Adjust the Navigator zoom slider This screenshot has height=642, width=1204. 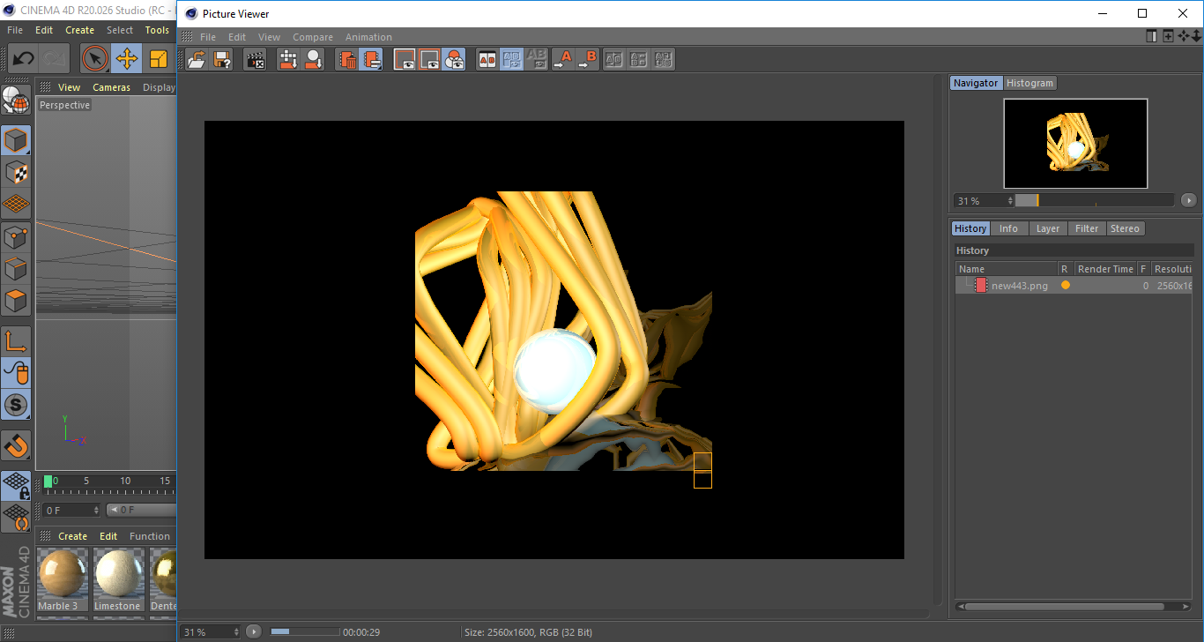(1095, 200)
